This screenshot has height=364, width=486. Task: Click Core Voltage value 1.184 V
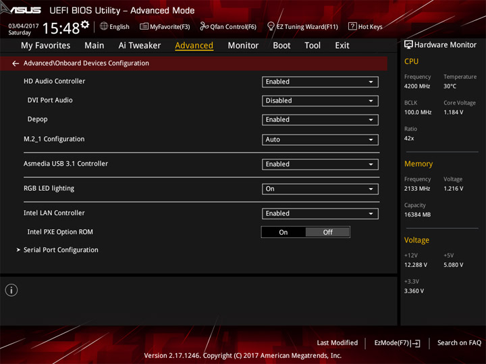[x=454, y=113]
